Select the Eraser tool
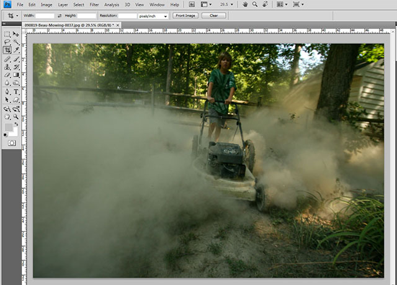Viewport: 397px width, 285px height. [x=7, y=75]
